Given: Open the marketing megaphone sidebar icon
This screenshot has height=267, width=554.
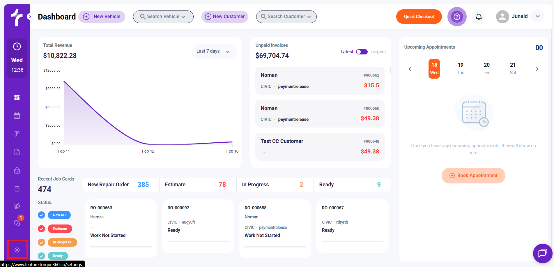Looking at the screenshot, I should click(17, 206).
